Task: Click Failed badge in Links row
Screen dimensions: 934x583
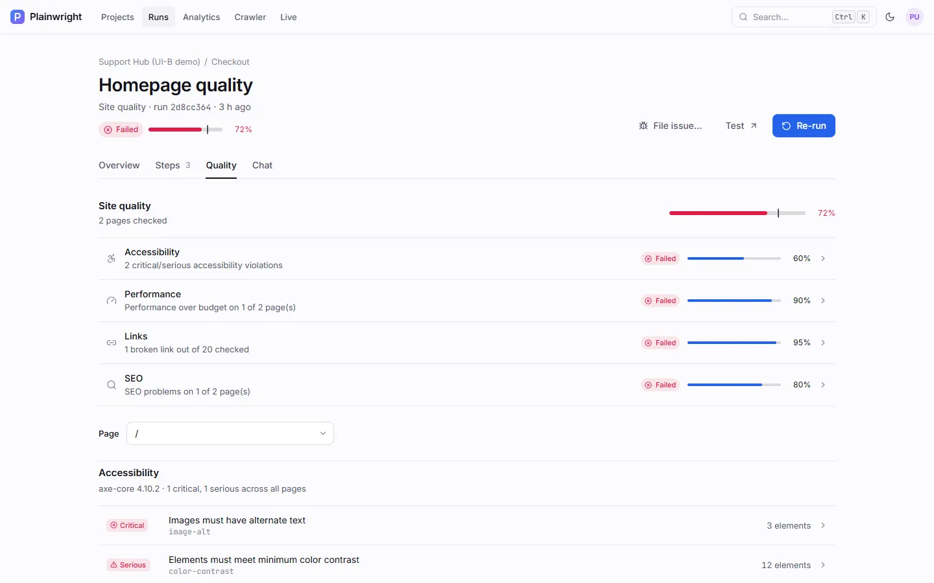Action: 660,343
